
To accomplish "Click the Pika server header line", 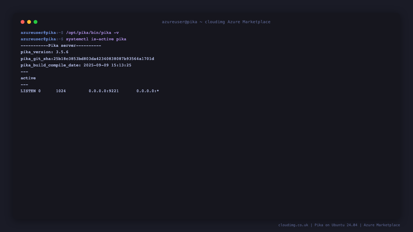I will pyautogui.click(x=61, y=45).
